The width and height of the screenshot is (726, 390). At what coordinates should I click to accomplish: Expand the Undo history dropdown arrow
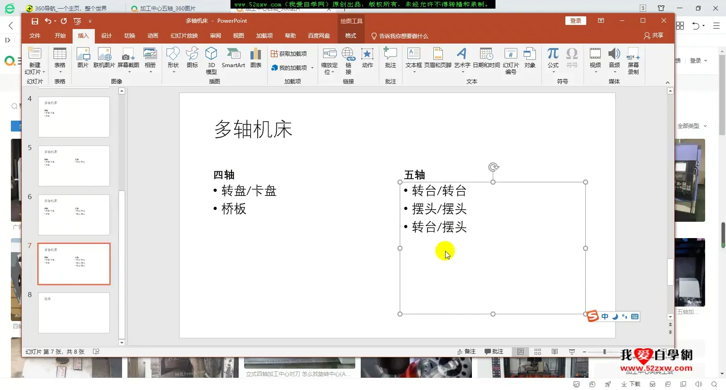point(55,21)
